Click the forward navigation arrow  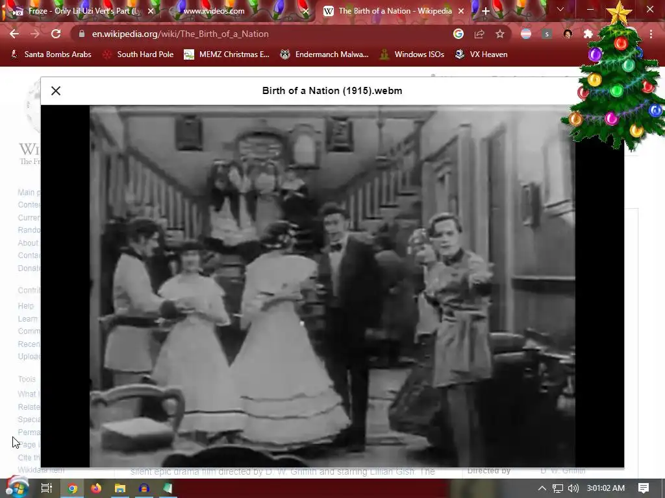35,34
